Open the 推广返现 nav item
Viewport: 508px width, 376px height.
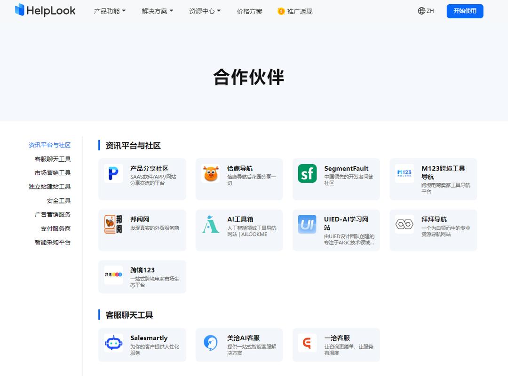[295, 11]
